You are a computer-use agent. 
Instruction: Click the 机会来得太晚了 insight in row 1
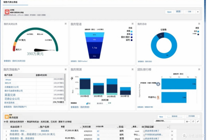pos(152,131)
